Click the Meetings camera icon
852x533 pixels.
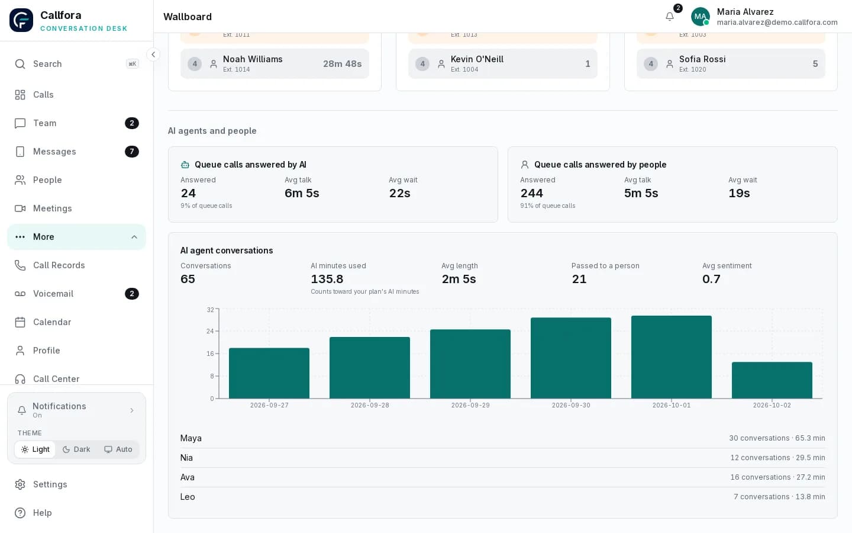click(x=20, y=208)
